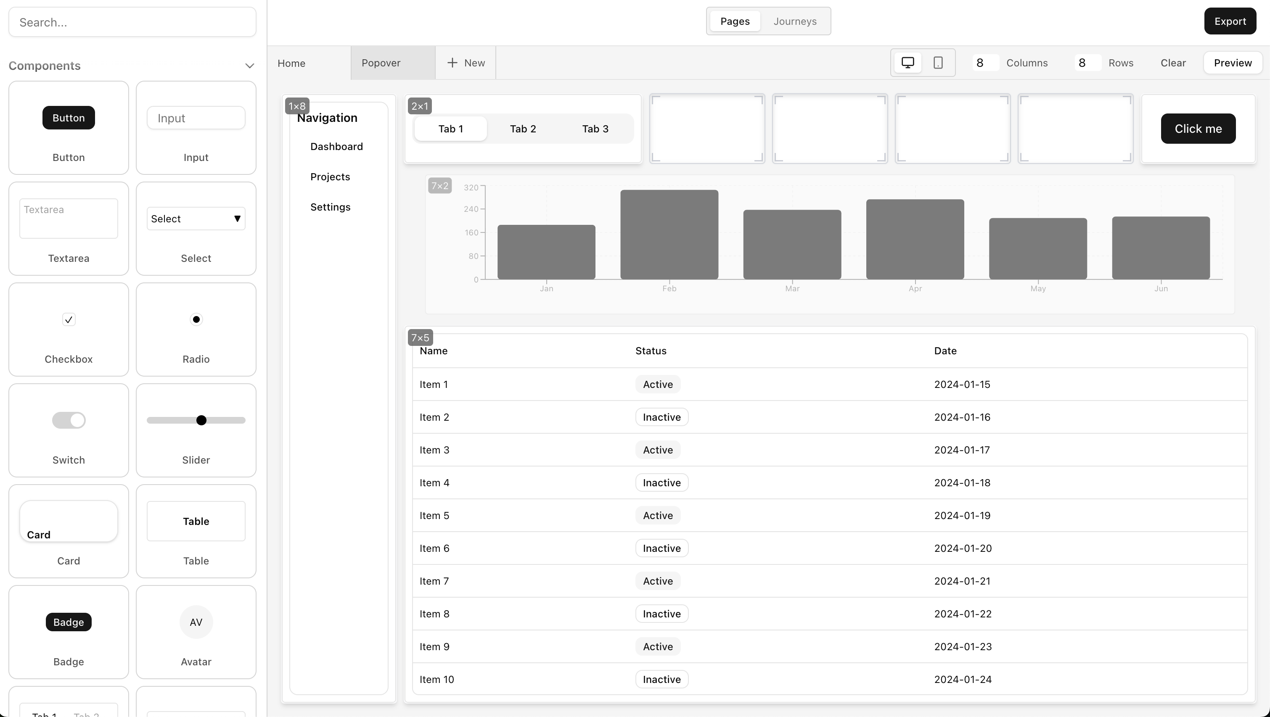Click the Jan bar in chart
The image size is (1270, 717).
coord(546,252)
